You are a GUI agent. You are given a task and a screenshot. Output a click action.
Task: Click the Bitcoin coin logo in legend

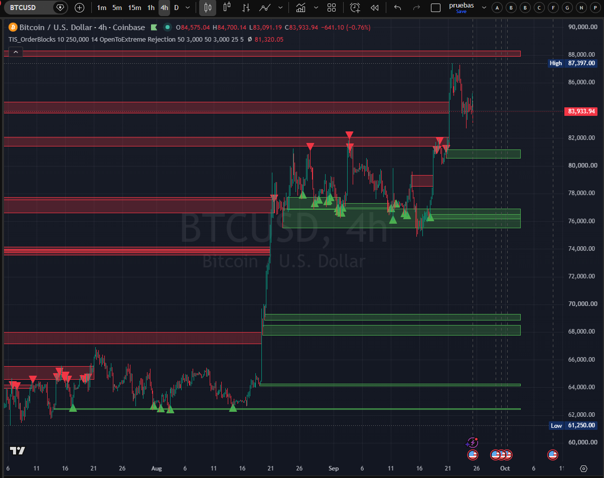(13, 27)
